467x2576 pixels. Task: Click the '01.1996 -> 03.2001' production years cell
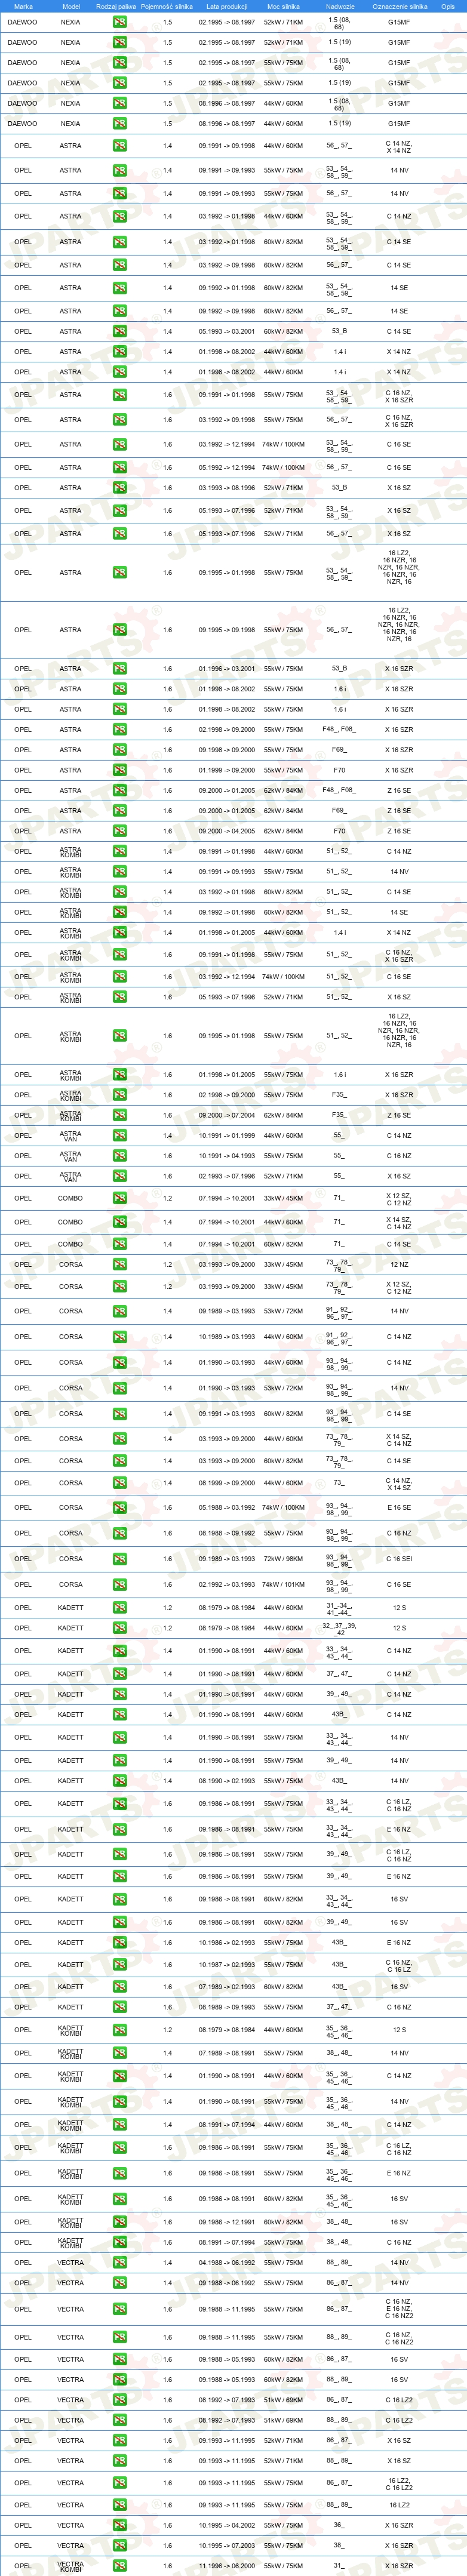pos(226,668)
